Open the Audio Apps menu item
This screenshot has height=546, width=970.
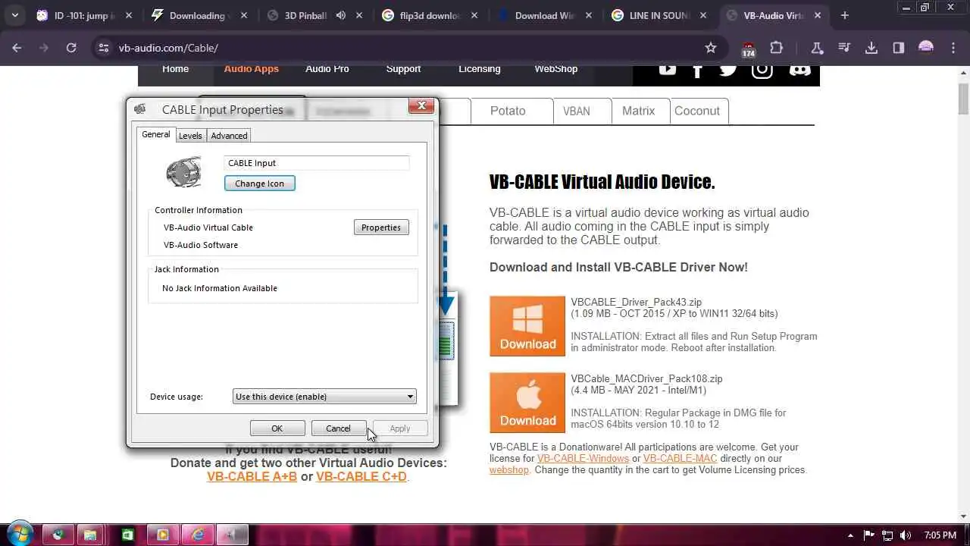point(252,69)
